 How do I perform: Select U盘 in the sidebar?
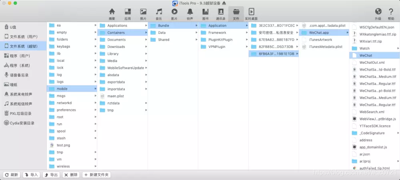[24, 27]
